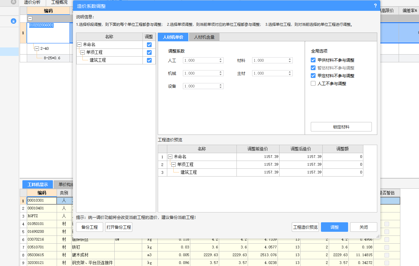Click the 偏差率% column header
Screen dimensions: 419x266
[x=410, y=11]
